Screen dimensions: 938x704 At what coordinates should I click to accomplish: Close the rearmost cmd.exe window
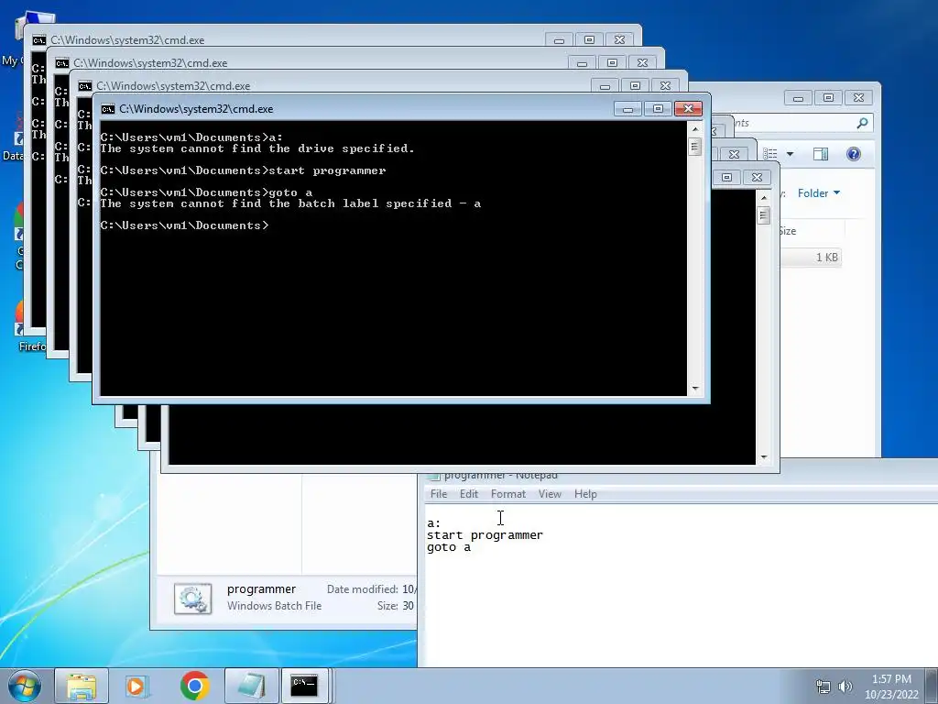620,39
